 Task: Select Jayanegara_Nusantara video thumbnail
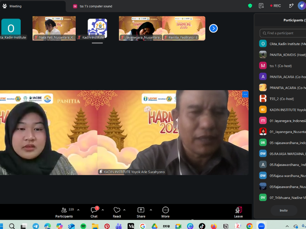coord(140,28)
